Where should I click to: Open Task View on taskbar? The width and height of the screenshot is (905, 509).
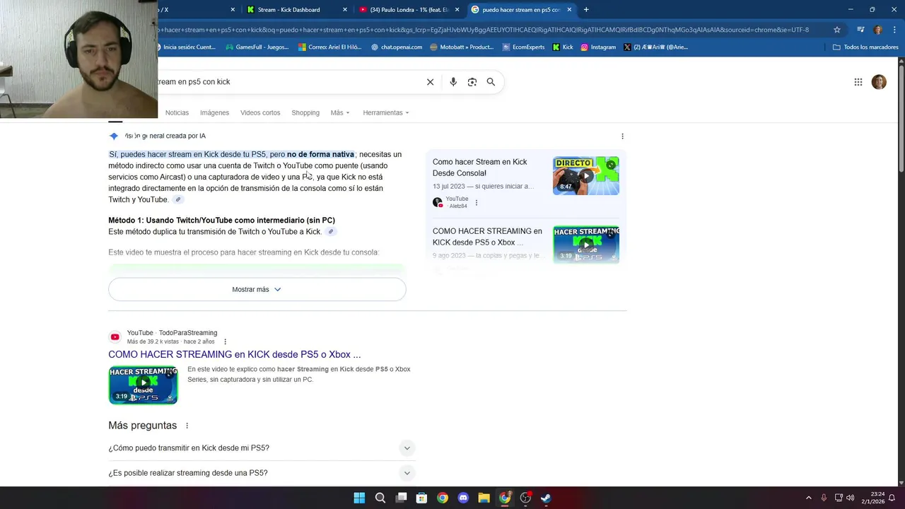click(x=401, y=498)
